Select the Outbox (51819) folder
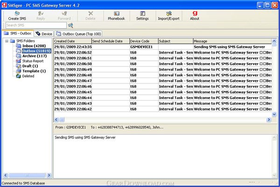The height and width of the screenshot is (187, 280). 36,51
